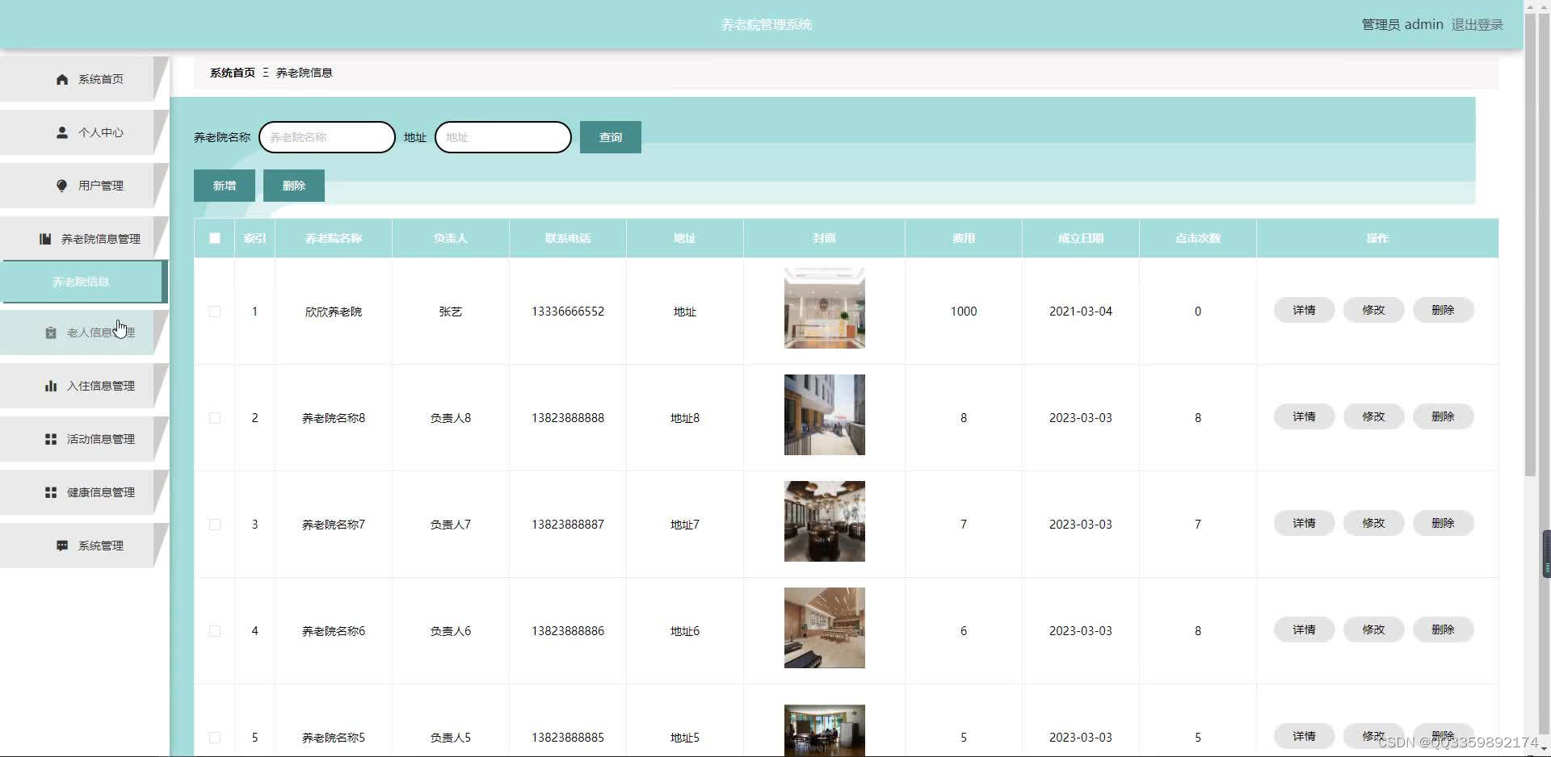Click 管理员 admin user label
The height and width of the screenshot is (757, 1551).
(1402, 25)
